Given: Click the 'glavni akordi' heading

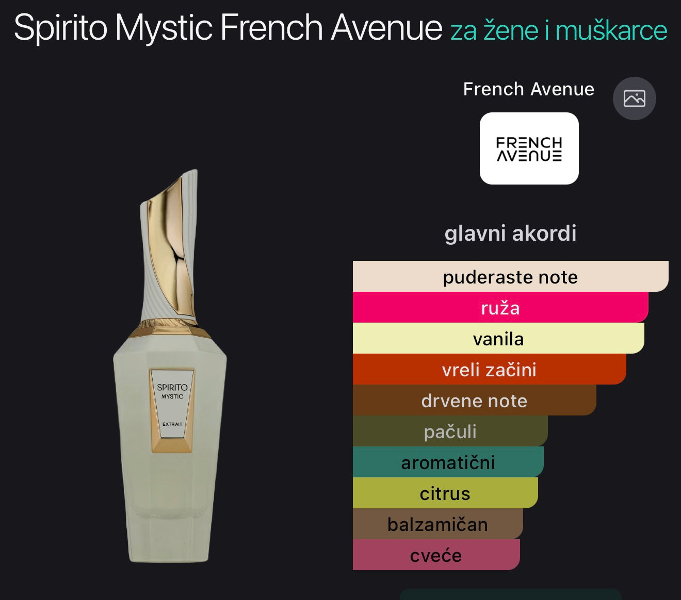Looking at the screenshot, I should (510, 233).
